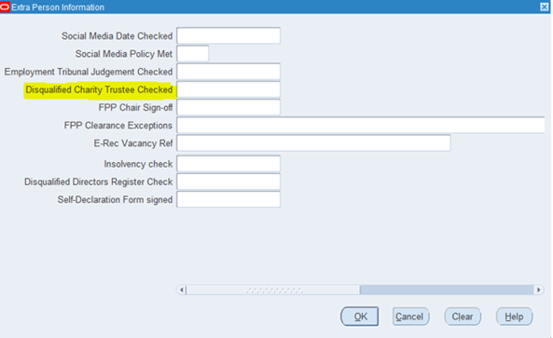Focus the Employment Tribunal Judgement Checked field
The image size is (553, 338).
(x=228, y=72)
